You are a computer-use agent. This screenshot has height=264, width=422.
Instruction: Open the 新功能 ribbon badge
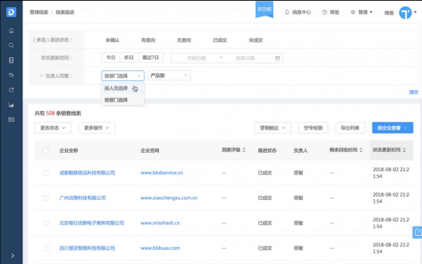tap(264, 10)
